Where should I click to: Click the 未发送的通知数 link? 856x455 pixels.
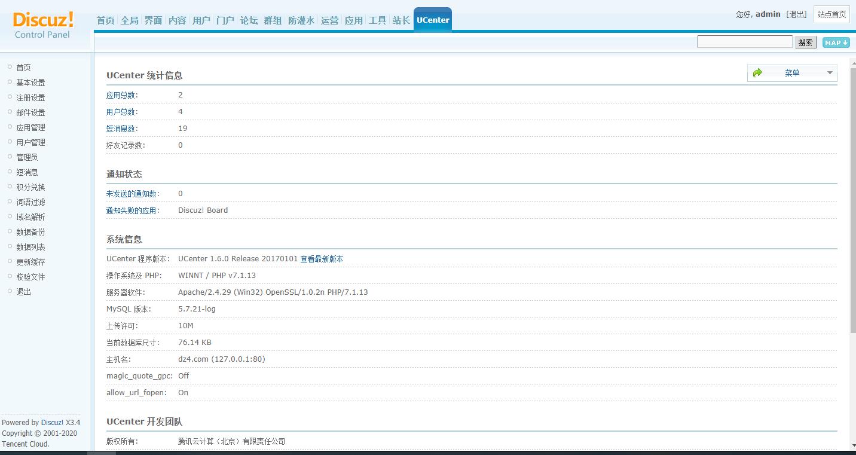tap(133, 193)
